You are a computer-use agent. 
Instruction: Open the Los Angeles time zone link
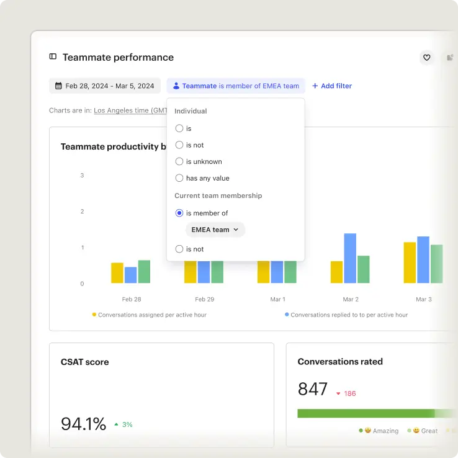click(x=129, y=110)
